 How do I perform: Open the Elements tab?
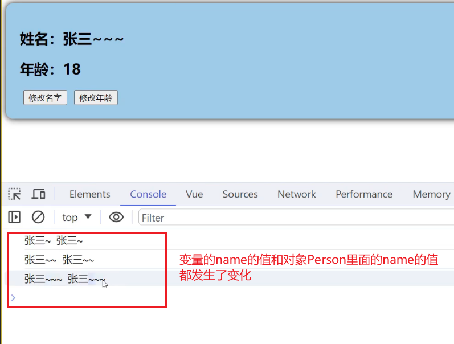click(x=90, y=194)
